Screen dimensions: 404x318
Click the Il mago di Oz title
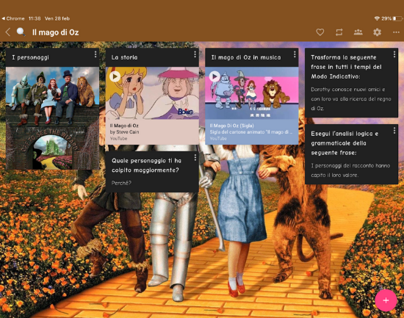click(55, 32)
